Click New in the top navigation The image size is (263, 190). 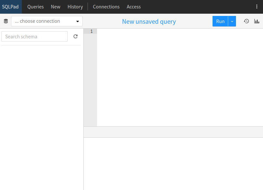[56, 7]
